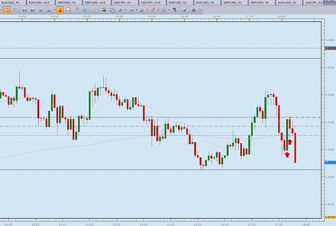Screen dimensions: 336x226
Task: Click the gray refresh arrows icon
Action: [77, 10]
